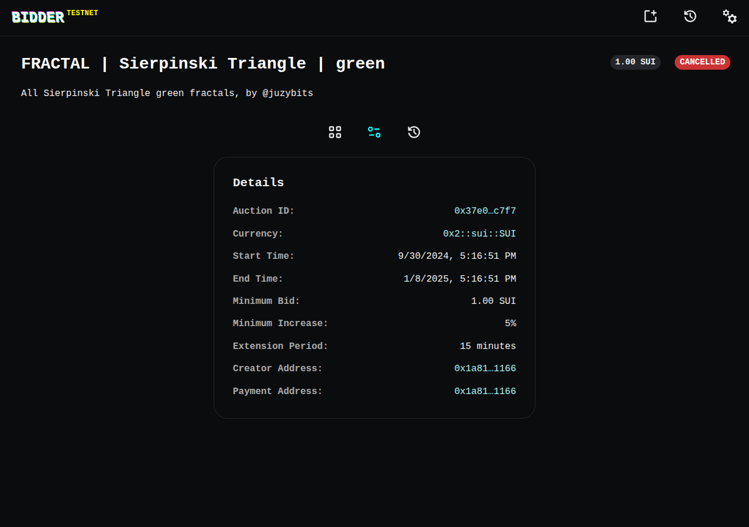Image resolution: width=749 pixels, height=527 pixels.
Task: Click the auction title FRACTAL Sierpinski Triangle green
Action: (x=203, y=64)
